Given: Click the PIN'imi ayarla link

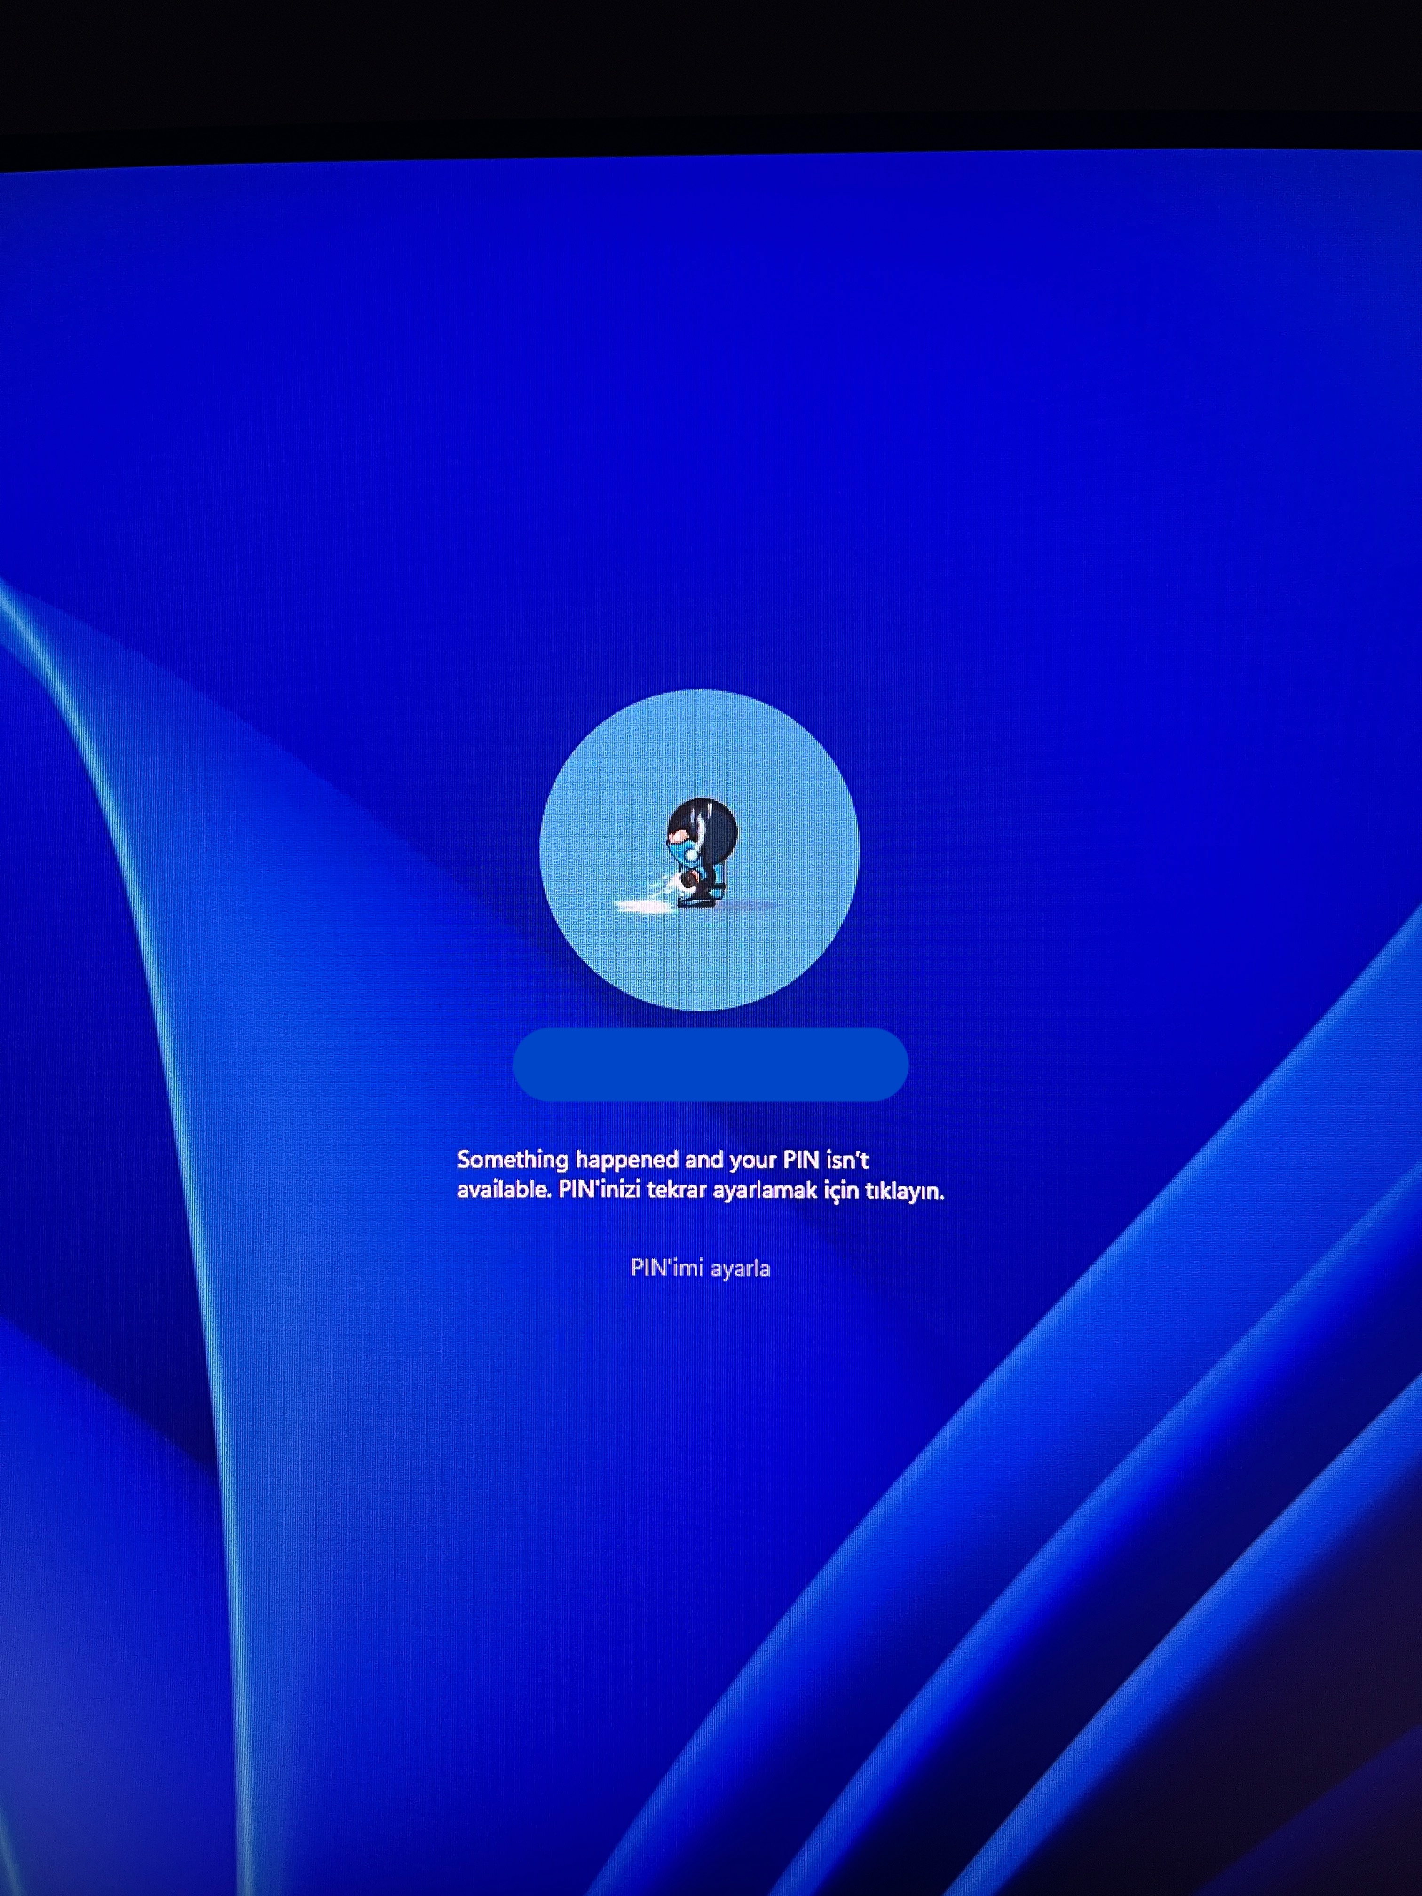Looking at the screenshot, I should [700, 1268].
